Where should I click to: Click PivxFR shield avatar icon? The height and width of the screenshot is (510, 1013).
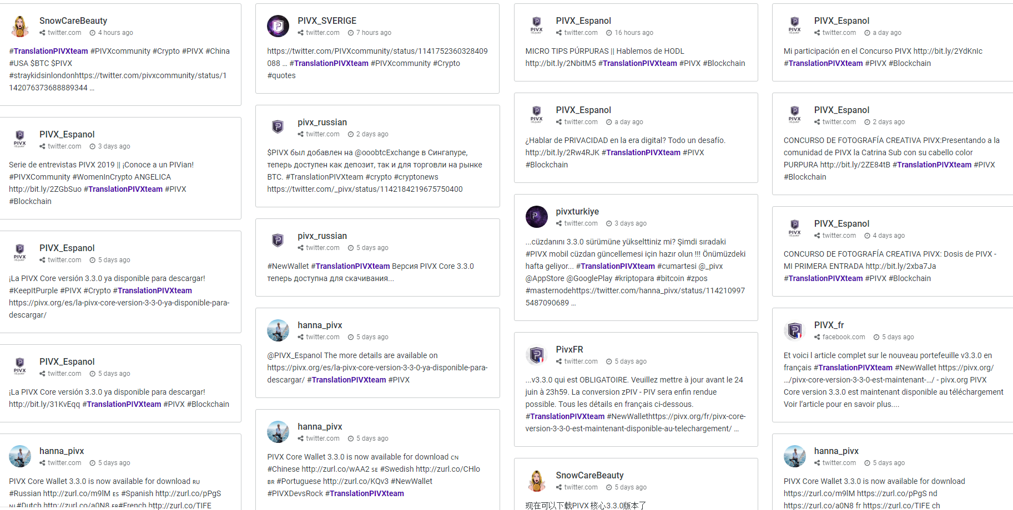[536, 355]
